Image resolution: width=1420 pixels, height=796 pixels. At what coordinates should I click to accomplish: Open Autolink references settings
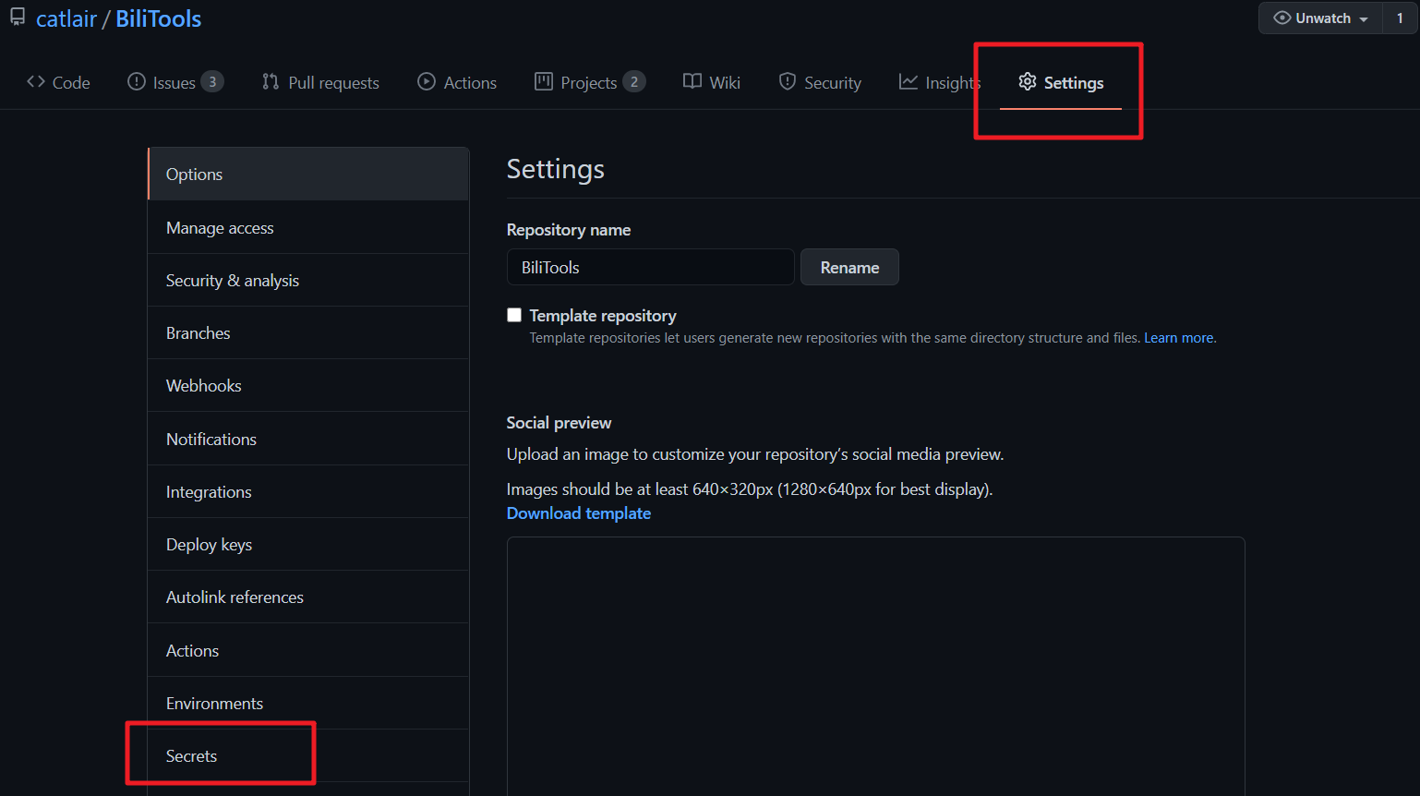tap(308, 597)
